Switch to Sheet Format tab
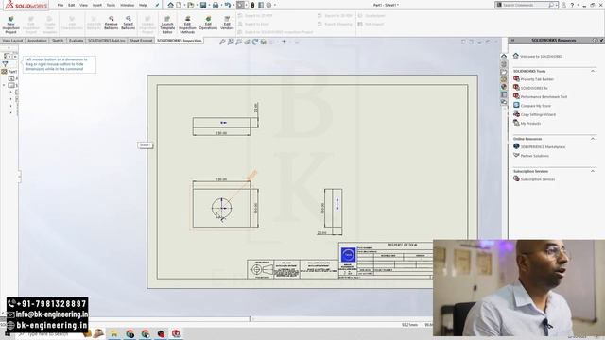Screen dimensions: 605x340 point(141,41)
